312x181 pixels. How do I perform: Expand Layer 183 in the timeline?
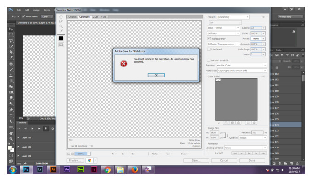[18, 137]
